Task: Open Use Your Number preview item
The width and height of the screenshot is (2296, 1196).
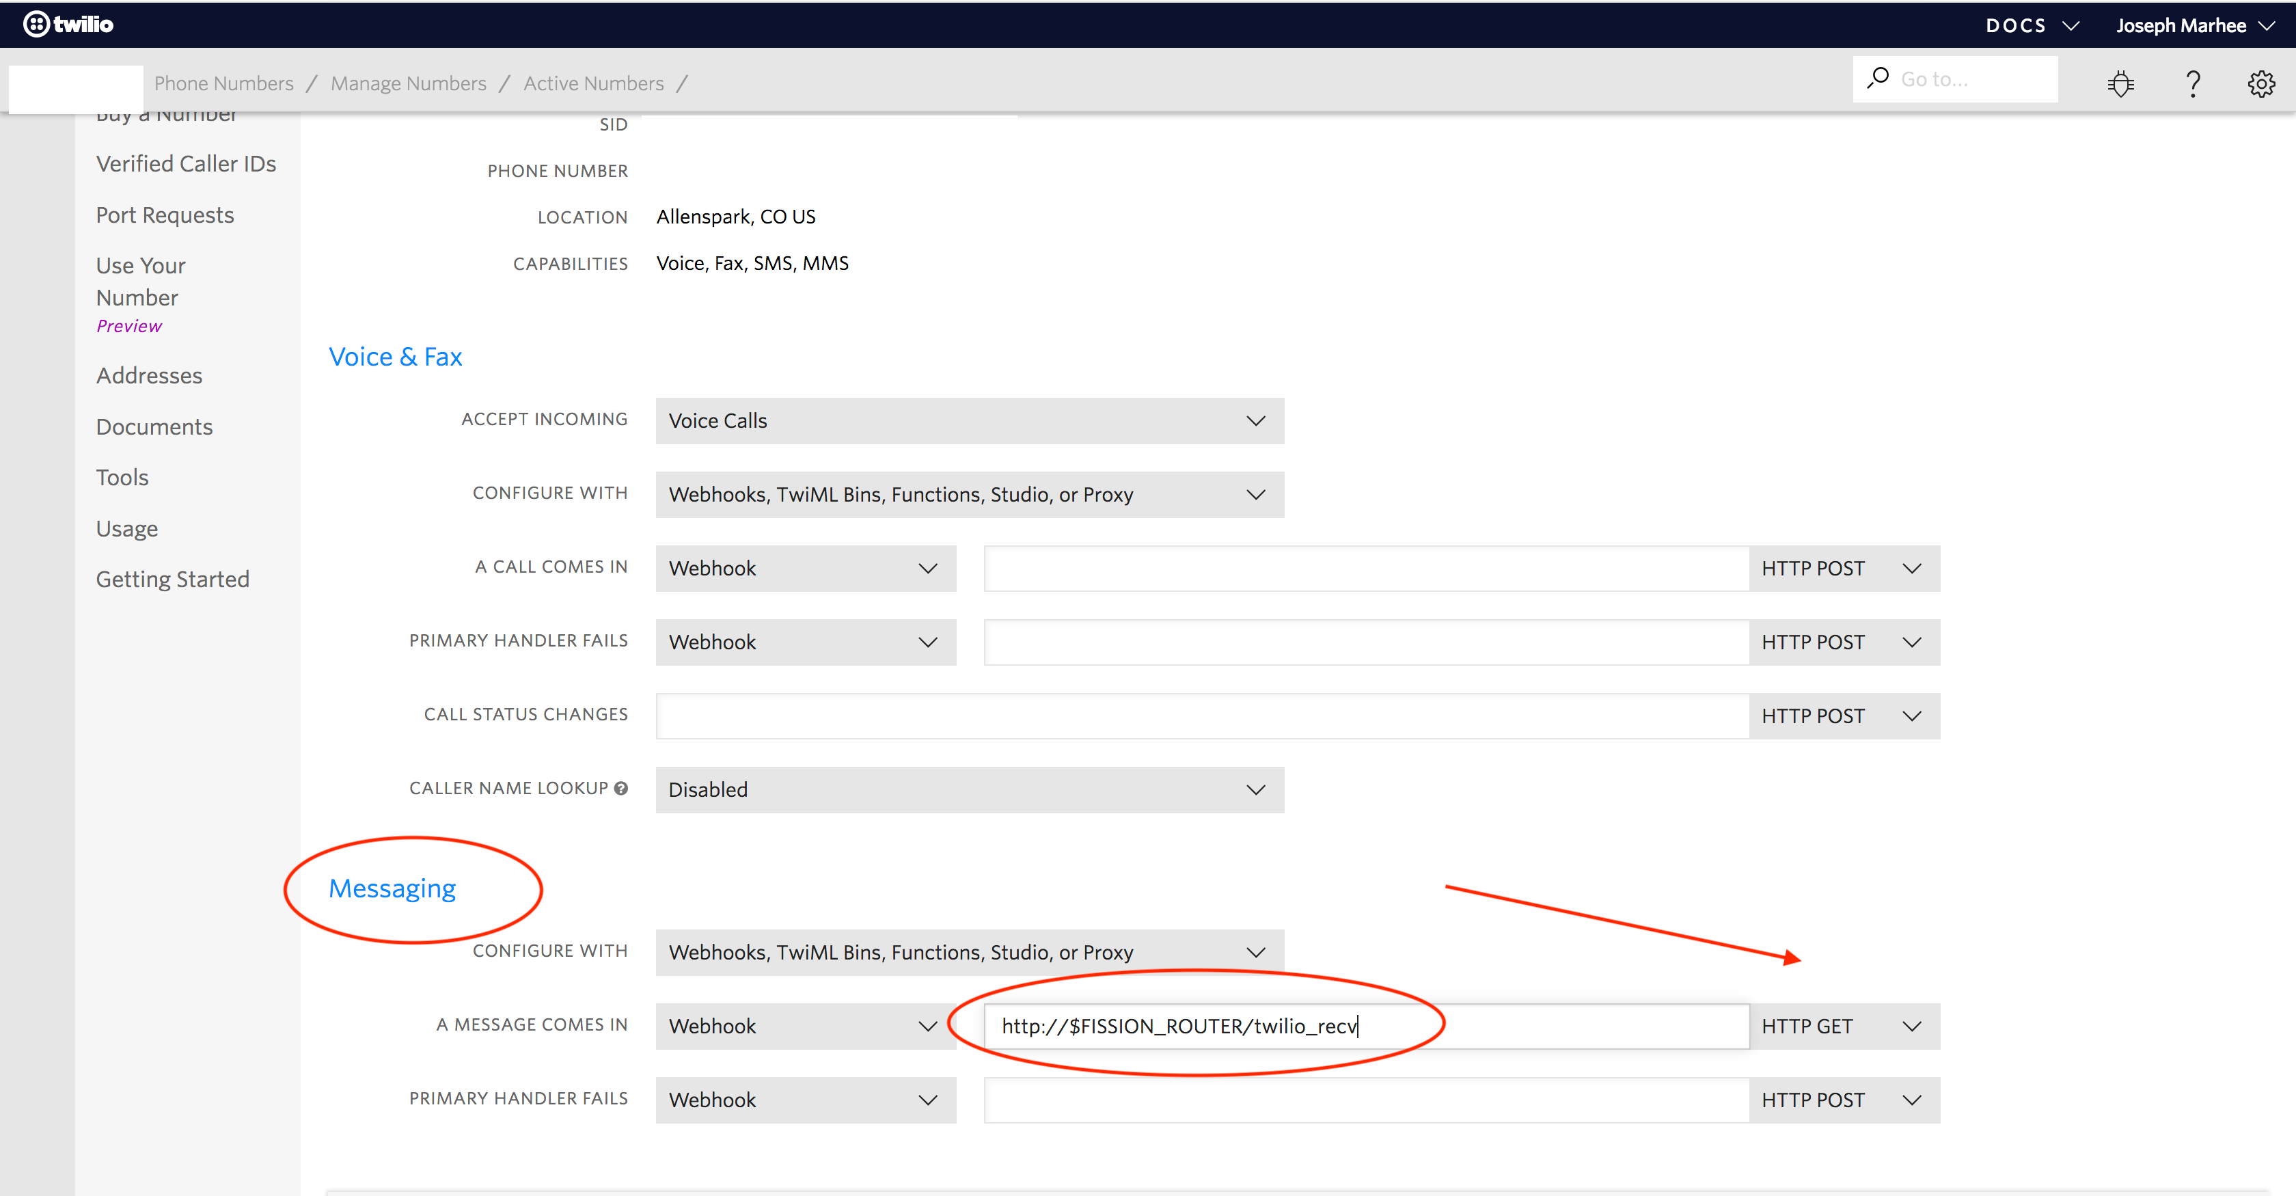Action: (x=141, y=295)
